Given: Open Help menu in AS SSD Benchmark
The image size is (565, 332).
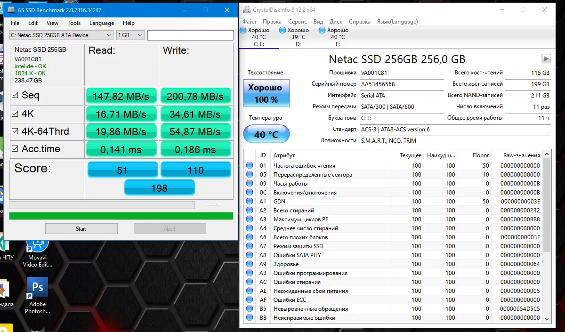Looking at the screenshot, I should [x=129, y=23].
